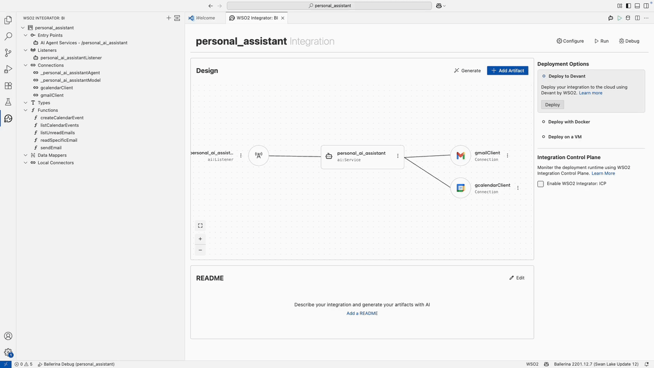Open the Explorer view in the activity bar
Screen dimensions: 654x368
(8, 20)
